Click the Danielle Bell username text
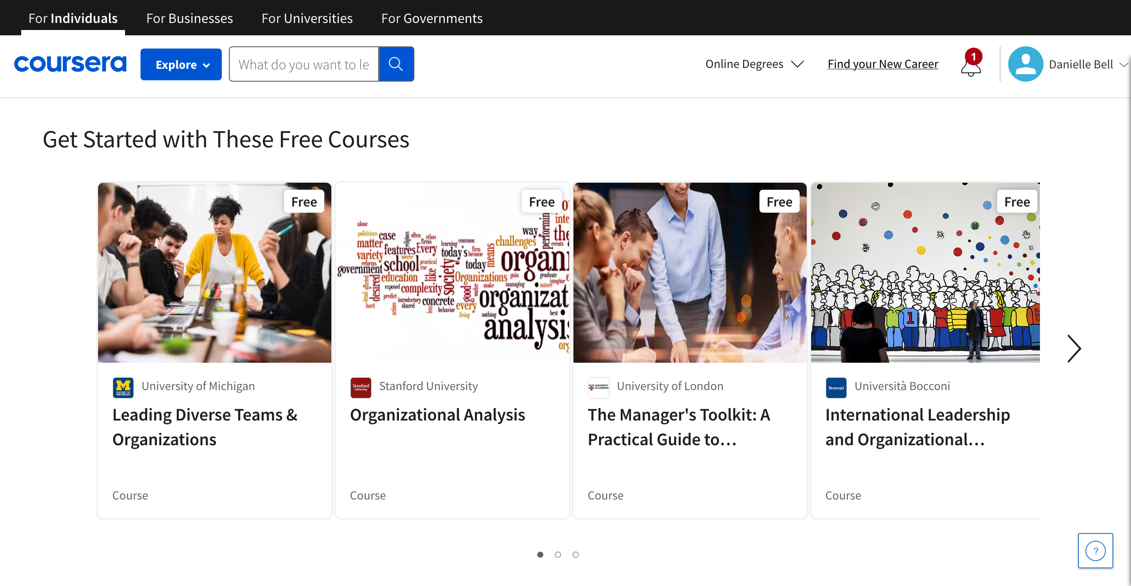The image size is (1131, 586). pos(1081,64)
